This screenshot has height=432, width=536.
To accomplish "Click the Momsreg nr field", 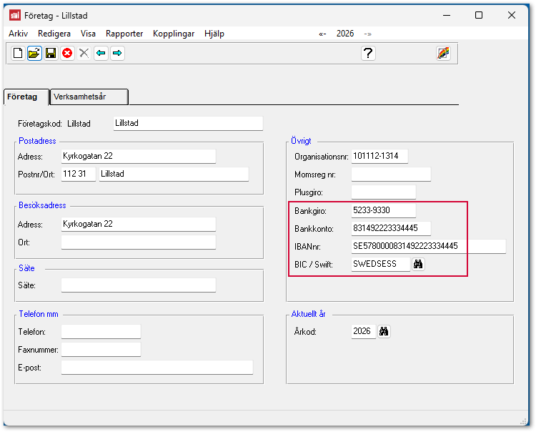I will click(391, 174).
